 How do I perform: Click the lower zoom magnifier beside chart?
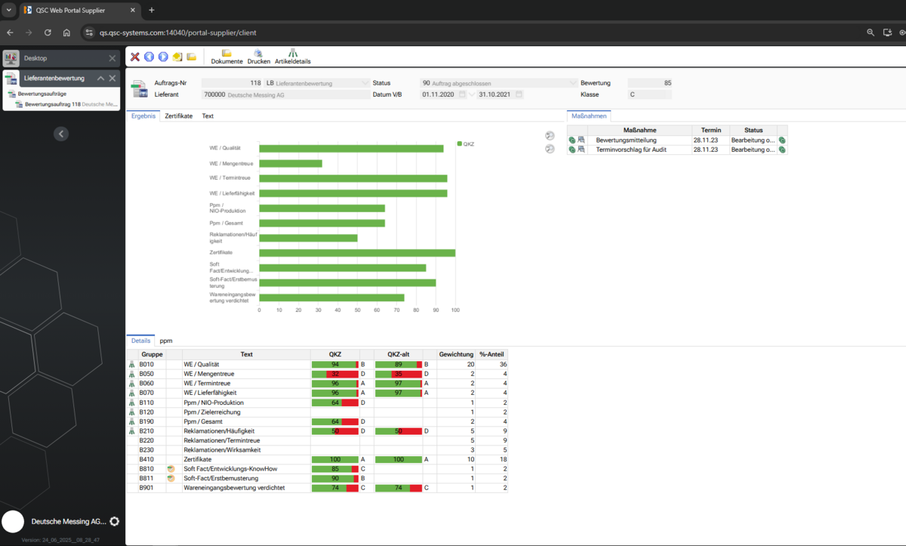tap(550, 149)
